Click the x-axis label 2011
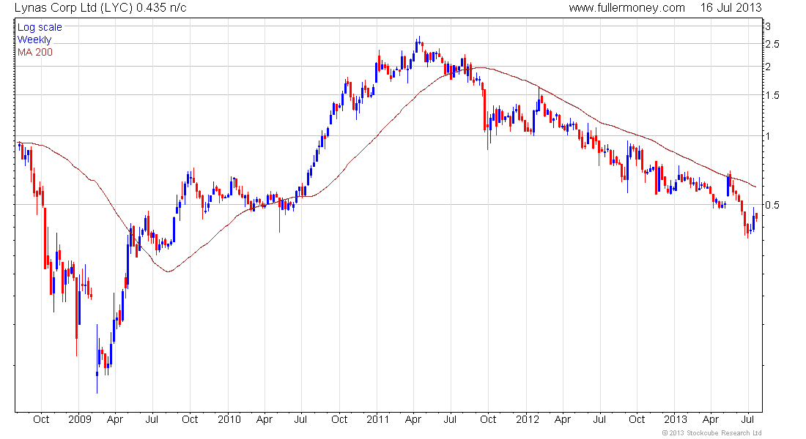806x439 pixels. pyautogui.click(x=378, y=419)
